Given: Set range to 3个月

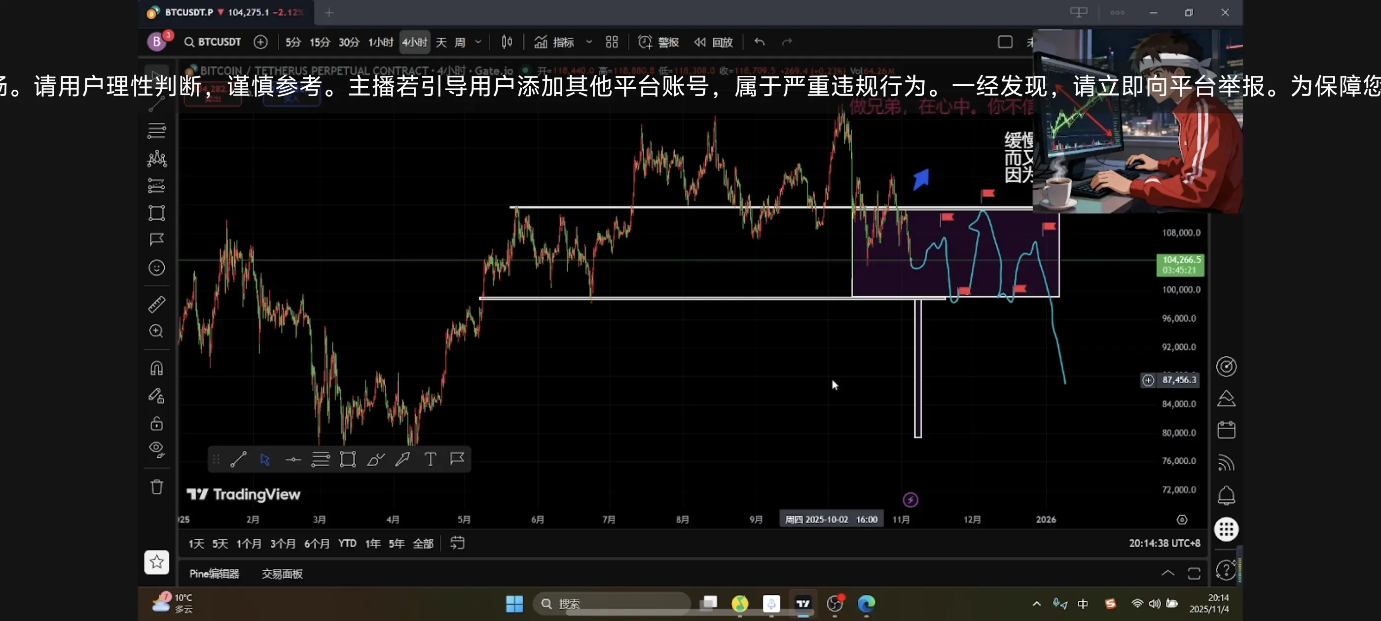Looking at the screenshot, I should pyautogui.click(x=283, y=543).
